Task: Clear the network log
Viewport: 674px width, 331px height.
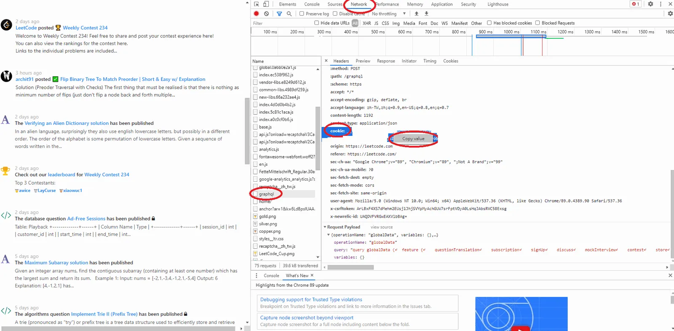Action: coord(266,13)
